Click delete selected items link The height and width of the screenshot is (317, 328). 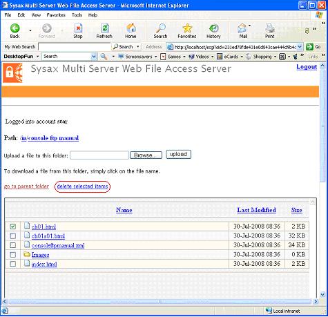tap(82, 186)
